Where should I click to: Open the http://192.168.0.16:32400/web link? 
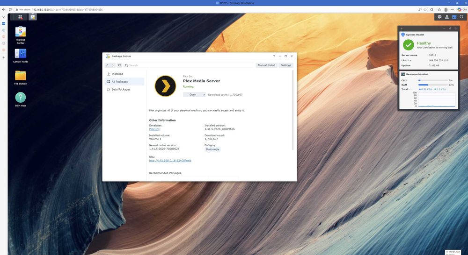[170, 161]
